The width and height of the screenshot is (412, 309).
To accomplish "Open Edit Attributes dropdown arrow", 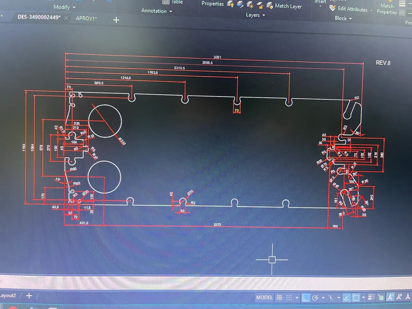I will point(371,11).
